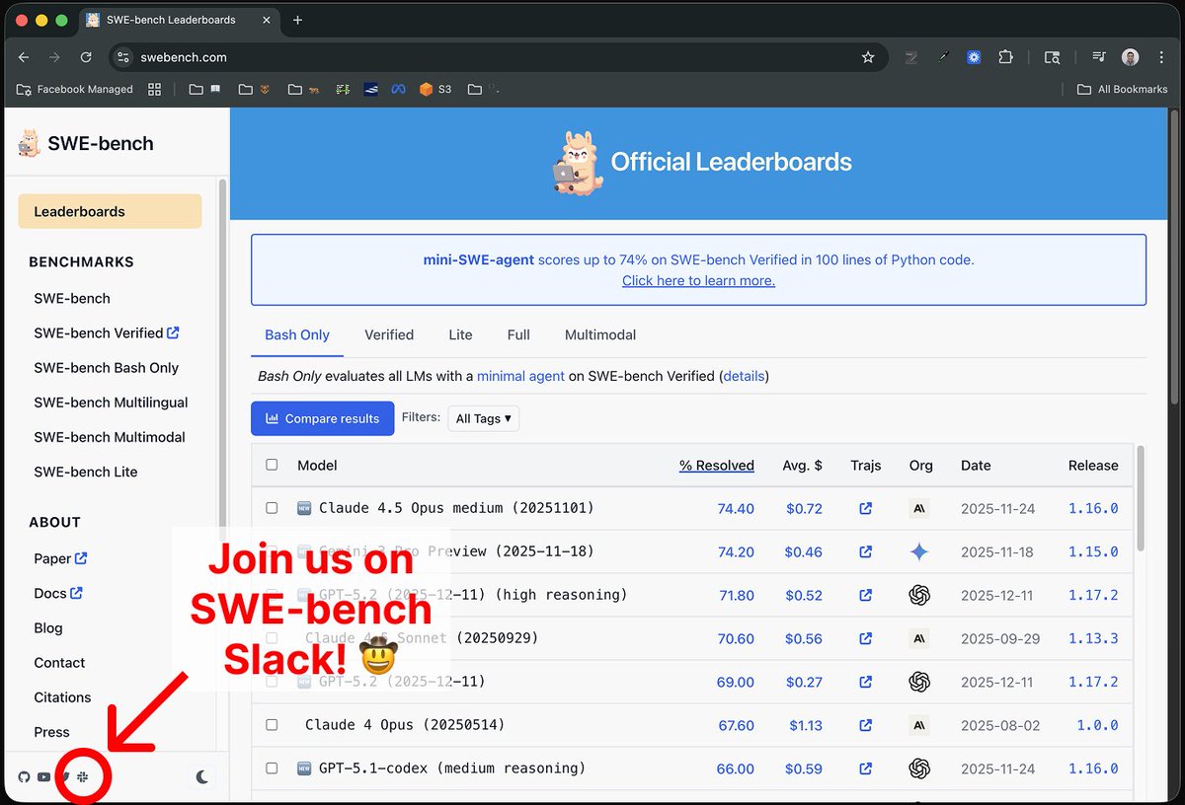The image size is (1185, 805).
Task: Open the Citations page in the sidebar
Action: (62, 697)
